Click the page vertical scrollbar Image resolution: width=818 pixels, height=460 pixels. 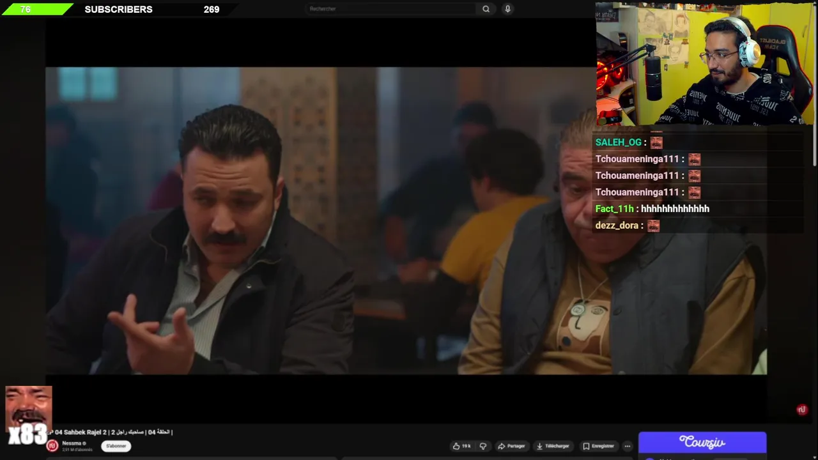[815, 83]
